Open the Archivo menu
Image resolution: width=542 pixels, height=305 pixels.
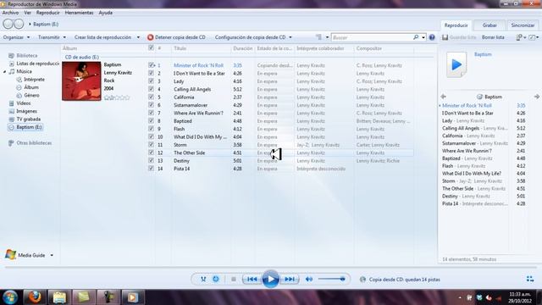pyautogui.click(x=10, y=13)
